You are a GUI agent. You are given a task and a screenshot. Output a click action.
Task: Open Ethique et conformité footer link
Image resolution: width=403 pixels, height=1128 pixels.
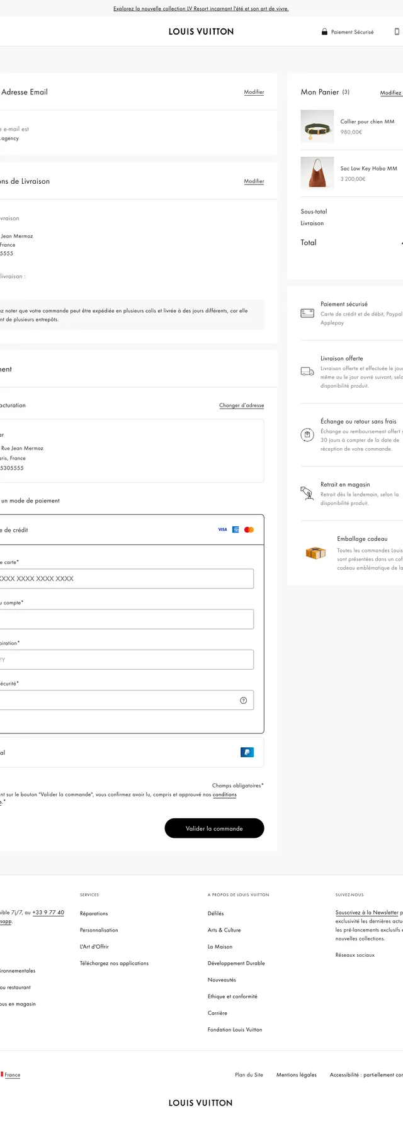[232, 996]
